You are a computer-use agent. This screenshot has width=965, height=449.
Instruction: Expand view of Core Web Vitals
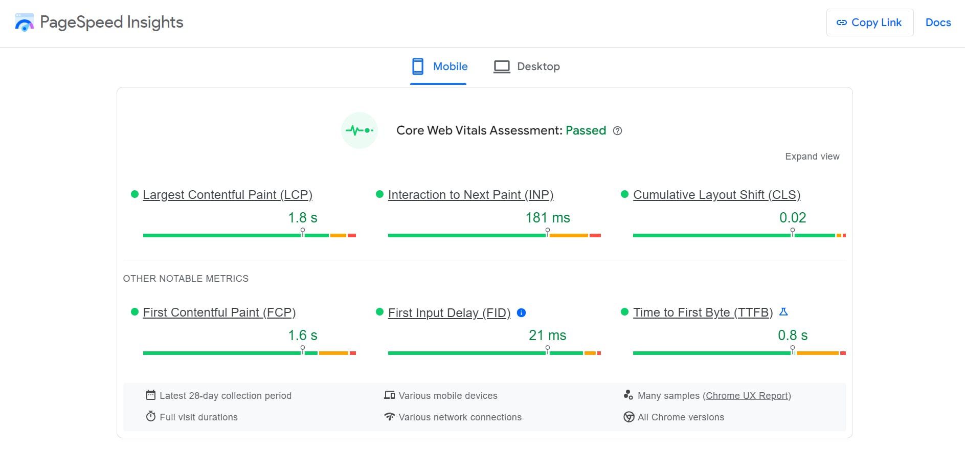(x=812, y=156)
